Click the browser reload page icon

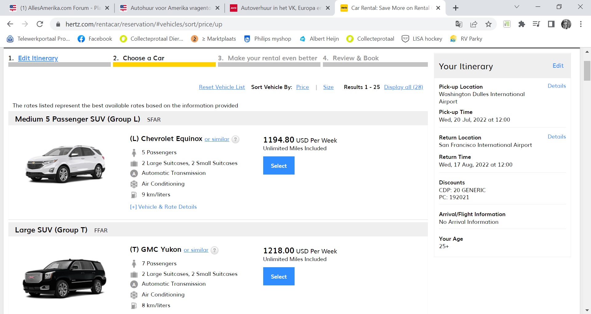(x=40, y=24)
